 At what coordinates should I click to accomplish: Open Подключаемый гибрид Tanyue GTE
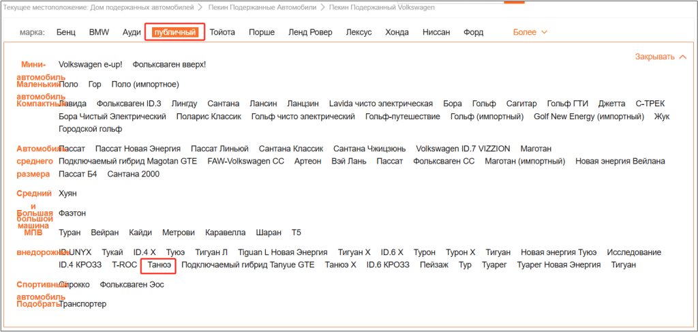coord(248,265)
